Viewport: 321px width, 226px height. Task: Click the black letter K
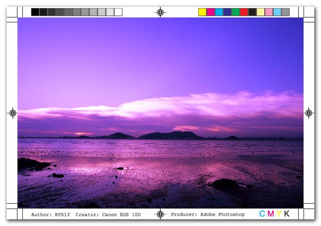click(x=287, y=214)
